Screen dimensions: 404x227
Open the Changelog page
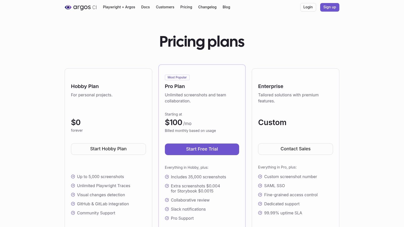(207, 7)
